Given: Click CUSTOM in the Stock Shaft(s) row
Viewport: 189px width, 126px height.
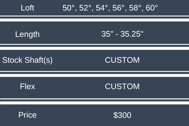Looking at the screenshot, I should tap(122, 60).
